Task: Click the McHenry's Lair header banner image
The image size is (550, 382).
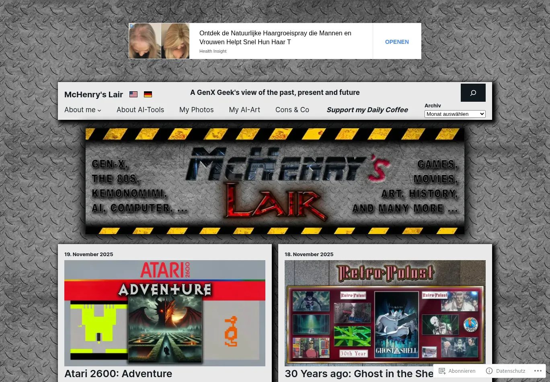Action: point(275,181)
